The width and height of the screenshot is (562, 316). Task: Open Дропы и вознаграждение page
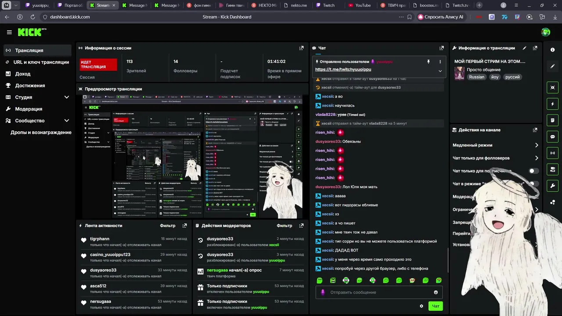click(41, 133)
